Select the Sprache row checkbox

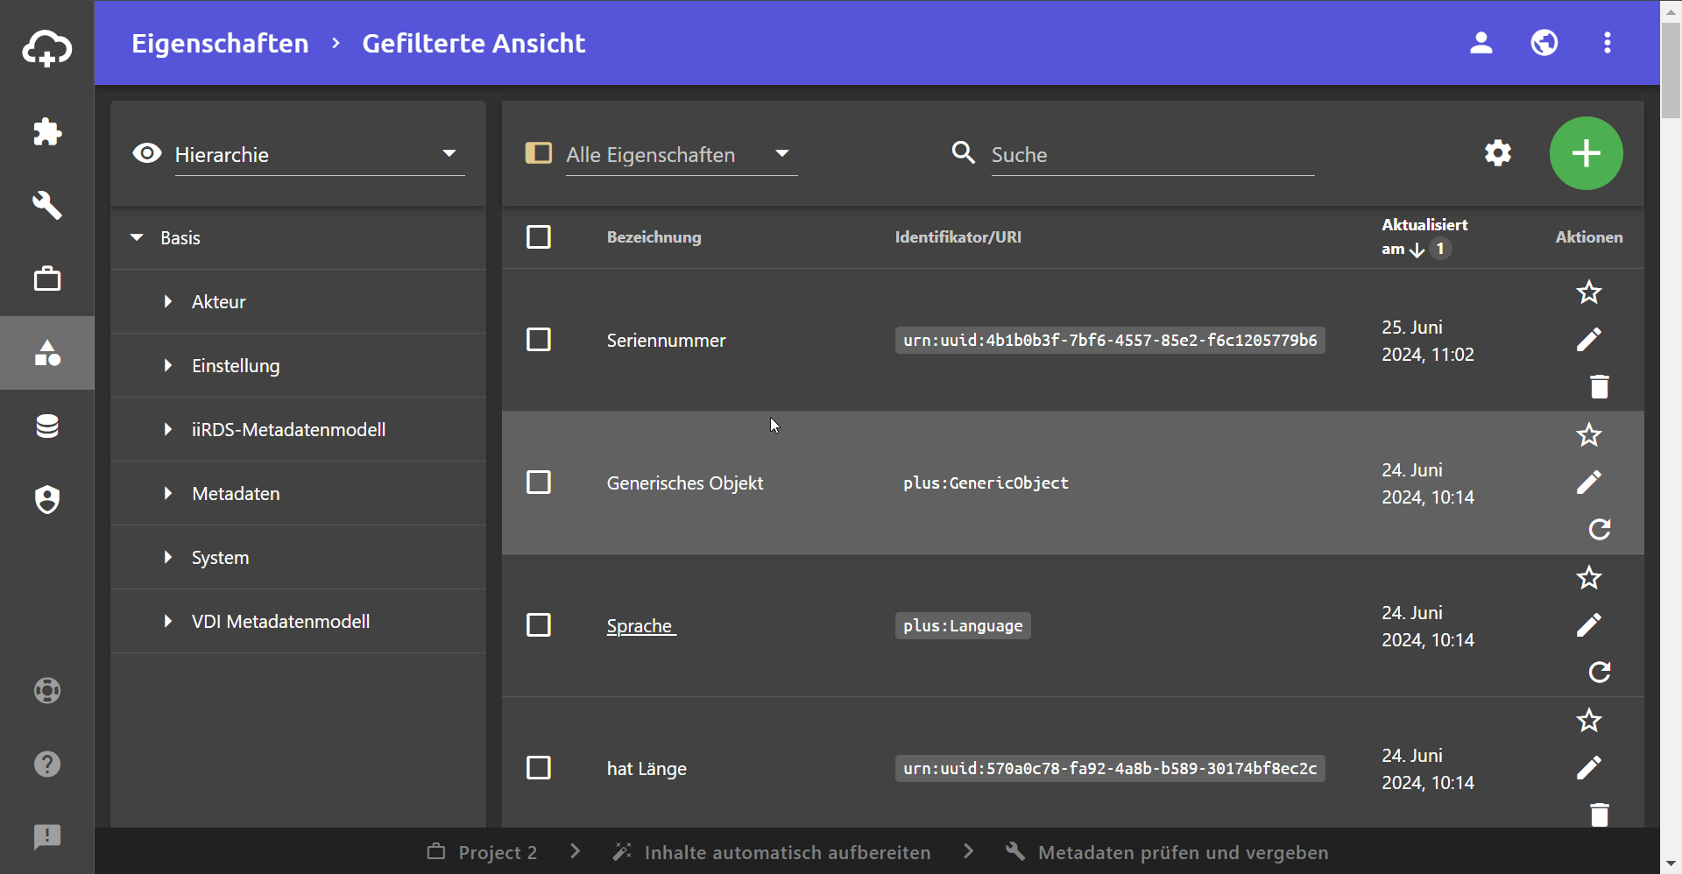pyautogui.click(x=539, y=625)
